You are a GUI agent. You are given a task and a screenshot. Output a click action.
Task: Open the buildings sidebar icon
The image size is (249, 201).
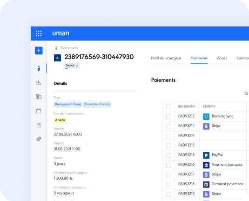39,97
